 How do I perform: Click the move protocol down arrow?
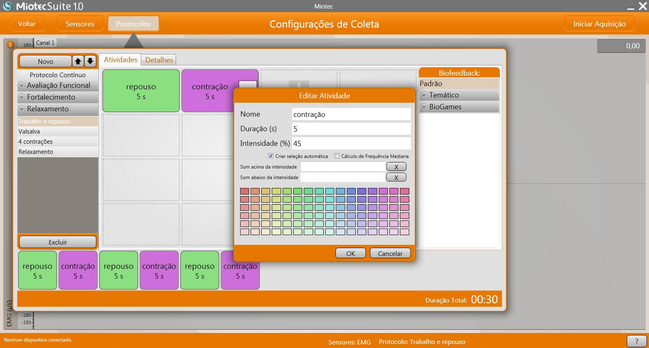point(90,61)
